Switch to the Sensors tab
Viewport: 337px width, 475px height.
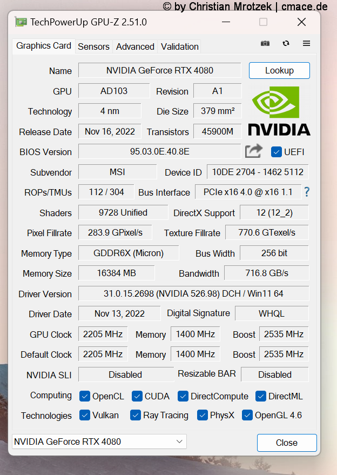[x=93, y=46]
